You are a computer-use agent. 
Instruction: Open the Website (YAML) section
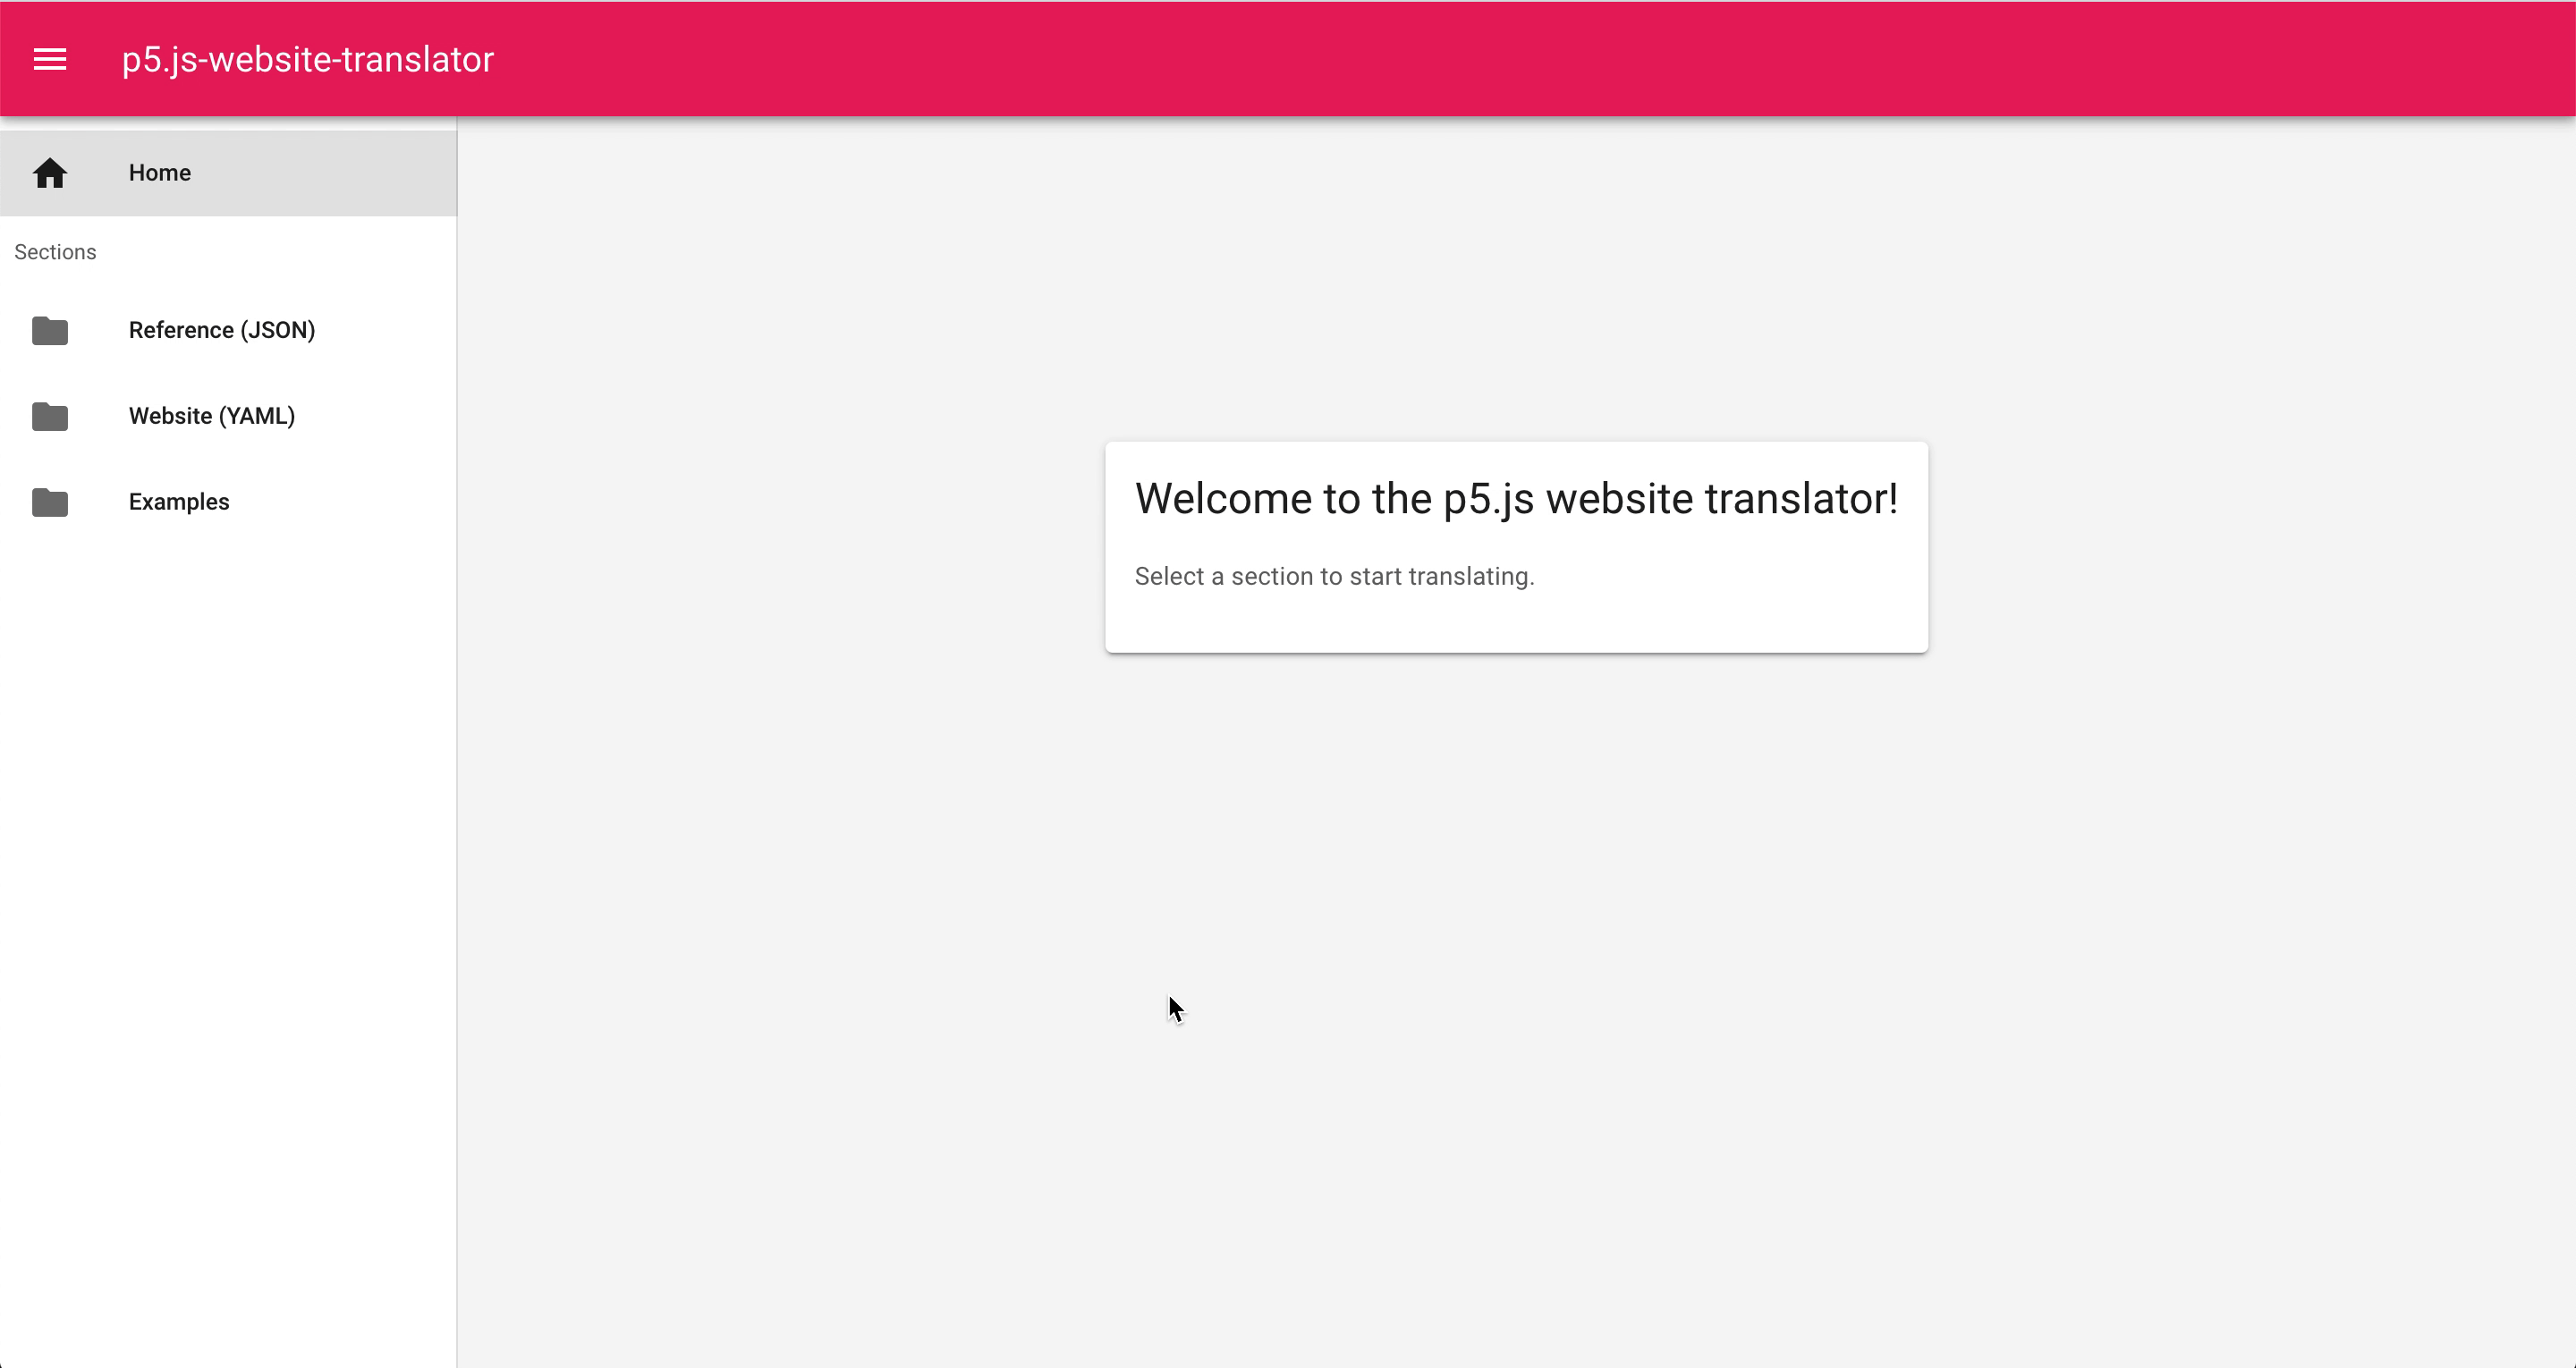(211, 416)
